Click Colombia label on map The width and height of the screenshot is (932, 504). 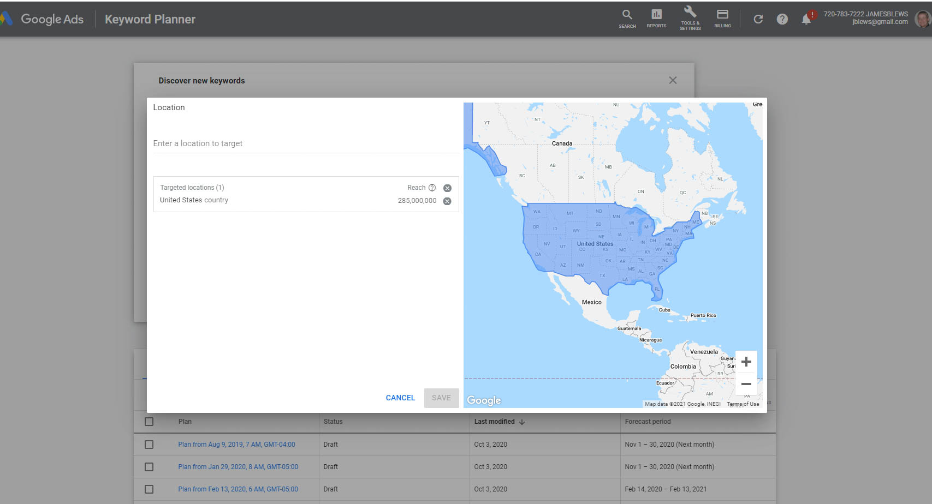[x=683, y=367]
